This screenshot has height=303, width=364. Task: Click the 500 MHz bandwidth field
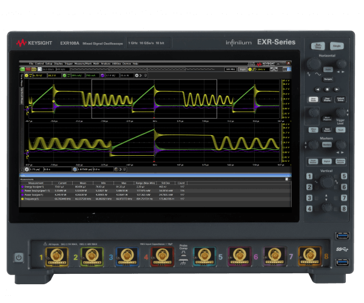[x=231, y=69]
